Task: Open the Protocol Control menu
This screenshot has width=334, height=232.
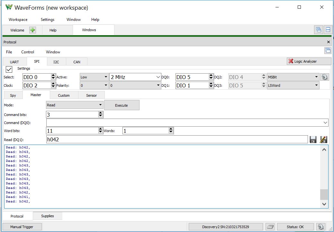Action: pyautogui.click(x=28, y=52)
